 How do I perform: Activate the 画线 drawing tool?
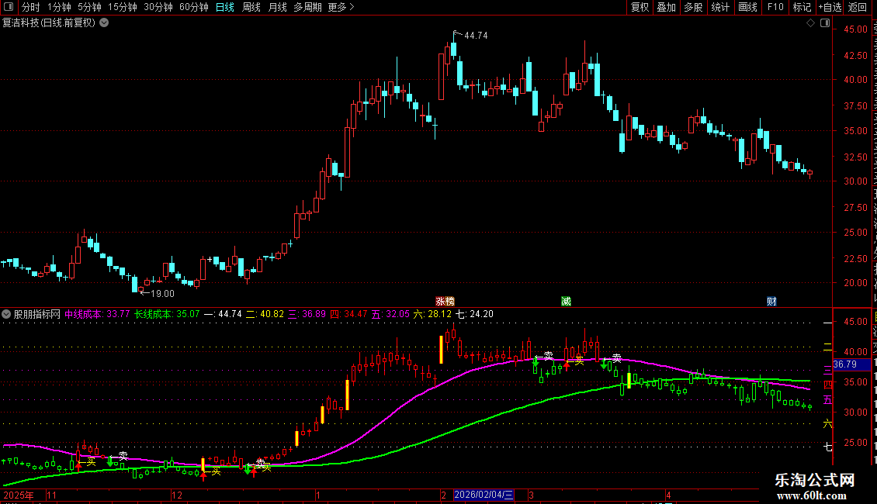point(748,7)
